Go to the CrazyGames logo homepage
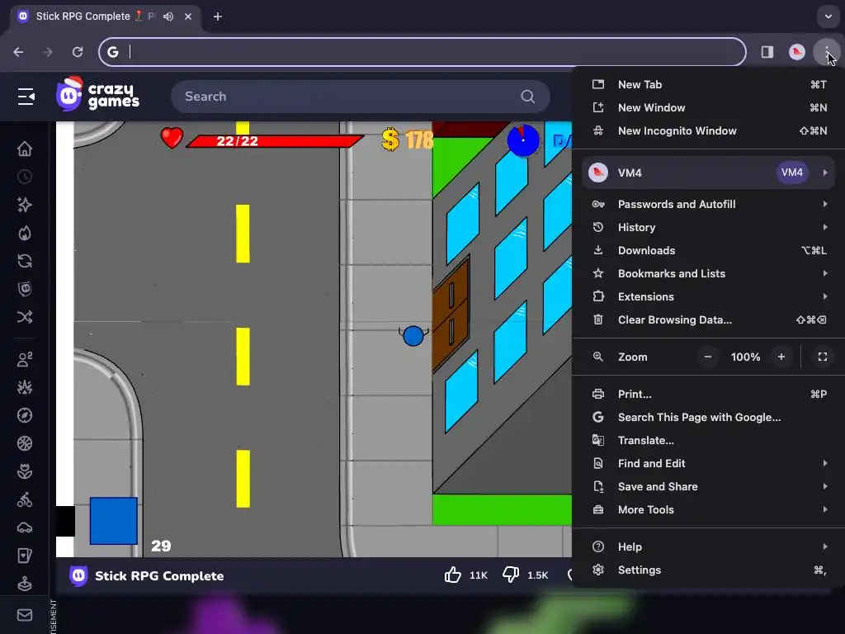This screenshot has width=845, height=634. click(97, 94)
